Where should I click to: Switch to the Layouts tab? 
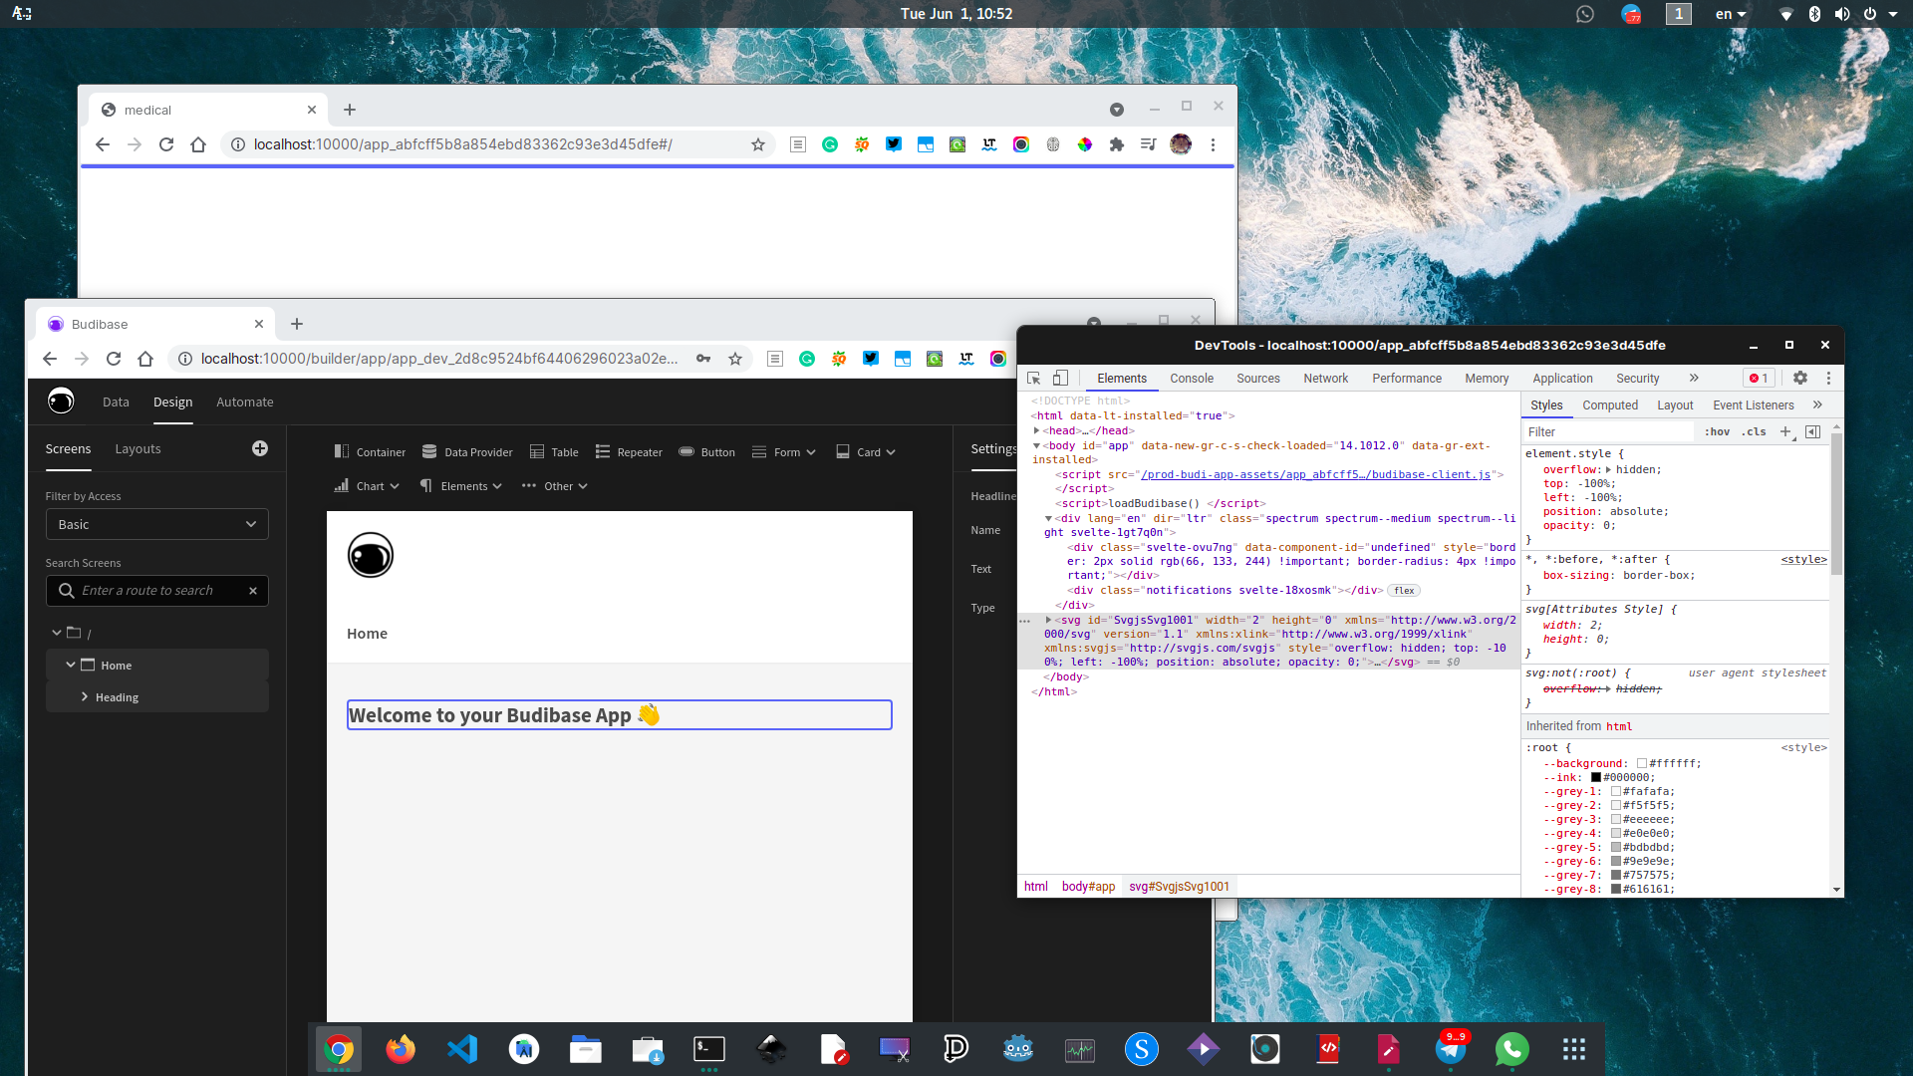(137, 448)
